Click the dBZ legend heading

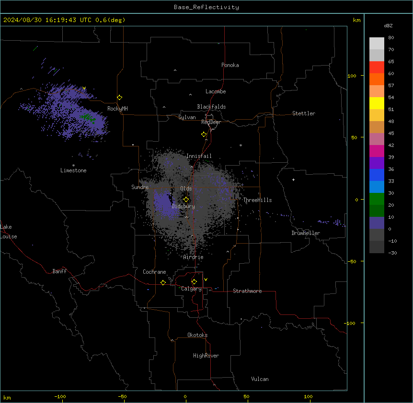point(388,25)
